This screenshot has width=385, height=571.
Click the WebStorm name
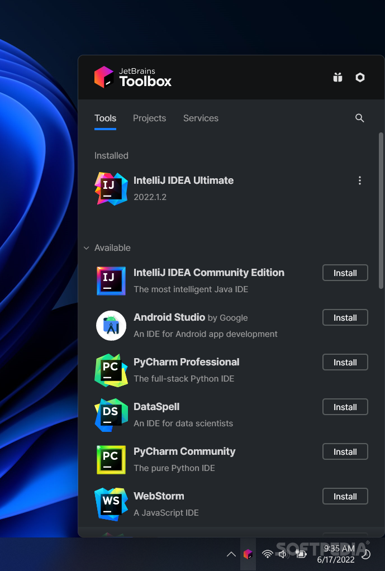[x=159, y=496]
